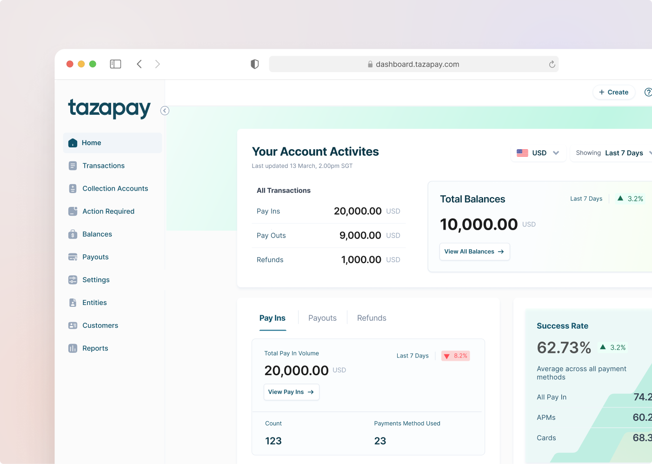Open Entities in the sidebar menu
652x464 pixels.
point(113,302)
